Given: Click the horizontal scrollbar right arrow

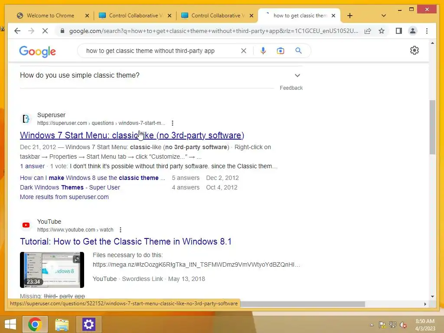Looking at the screenshot, I should (425, 304).
